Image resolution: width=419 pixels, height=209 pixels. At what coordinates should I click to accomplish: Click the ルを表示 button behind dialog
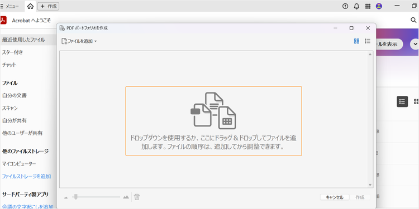click(x=389, y=44)
